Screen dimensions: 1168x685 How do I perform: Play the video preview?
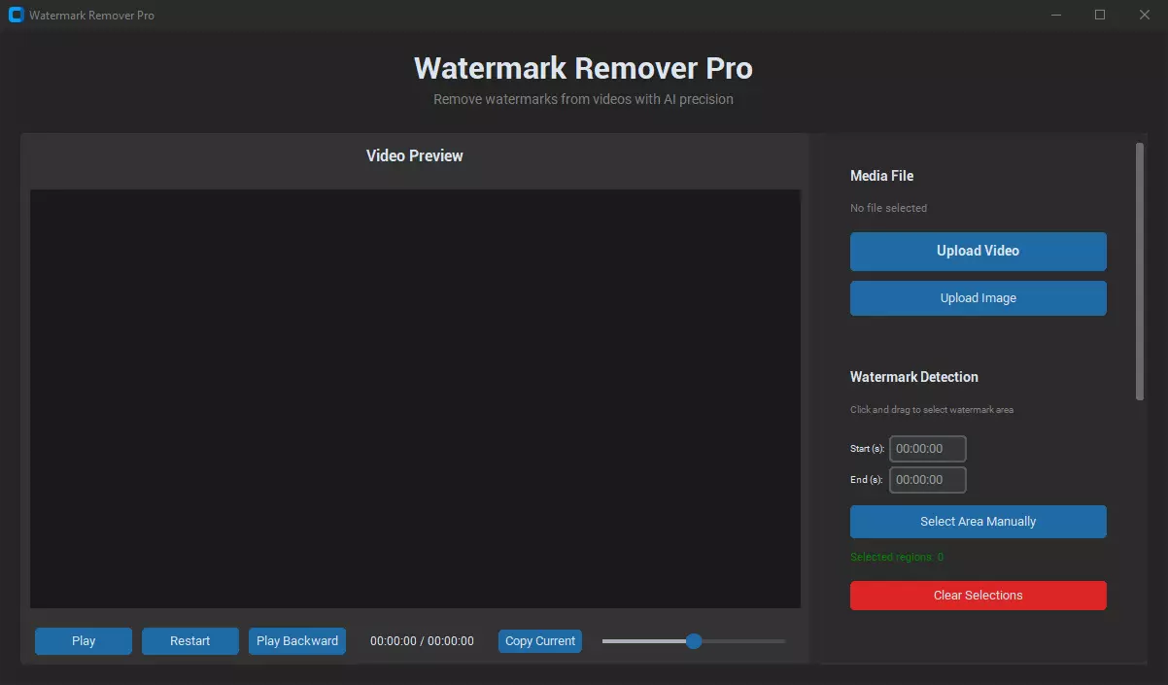83,640
